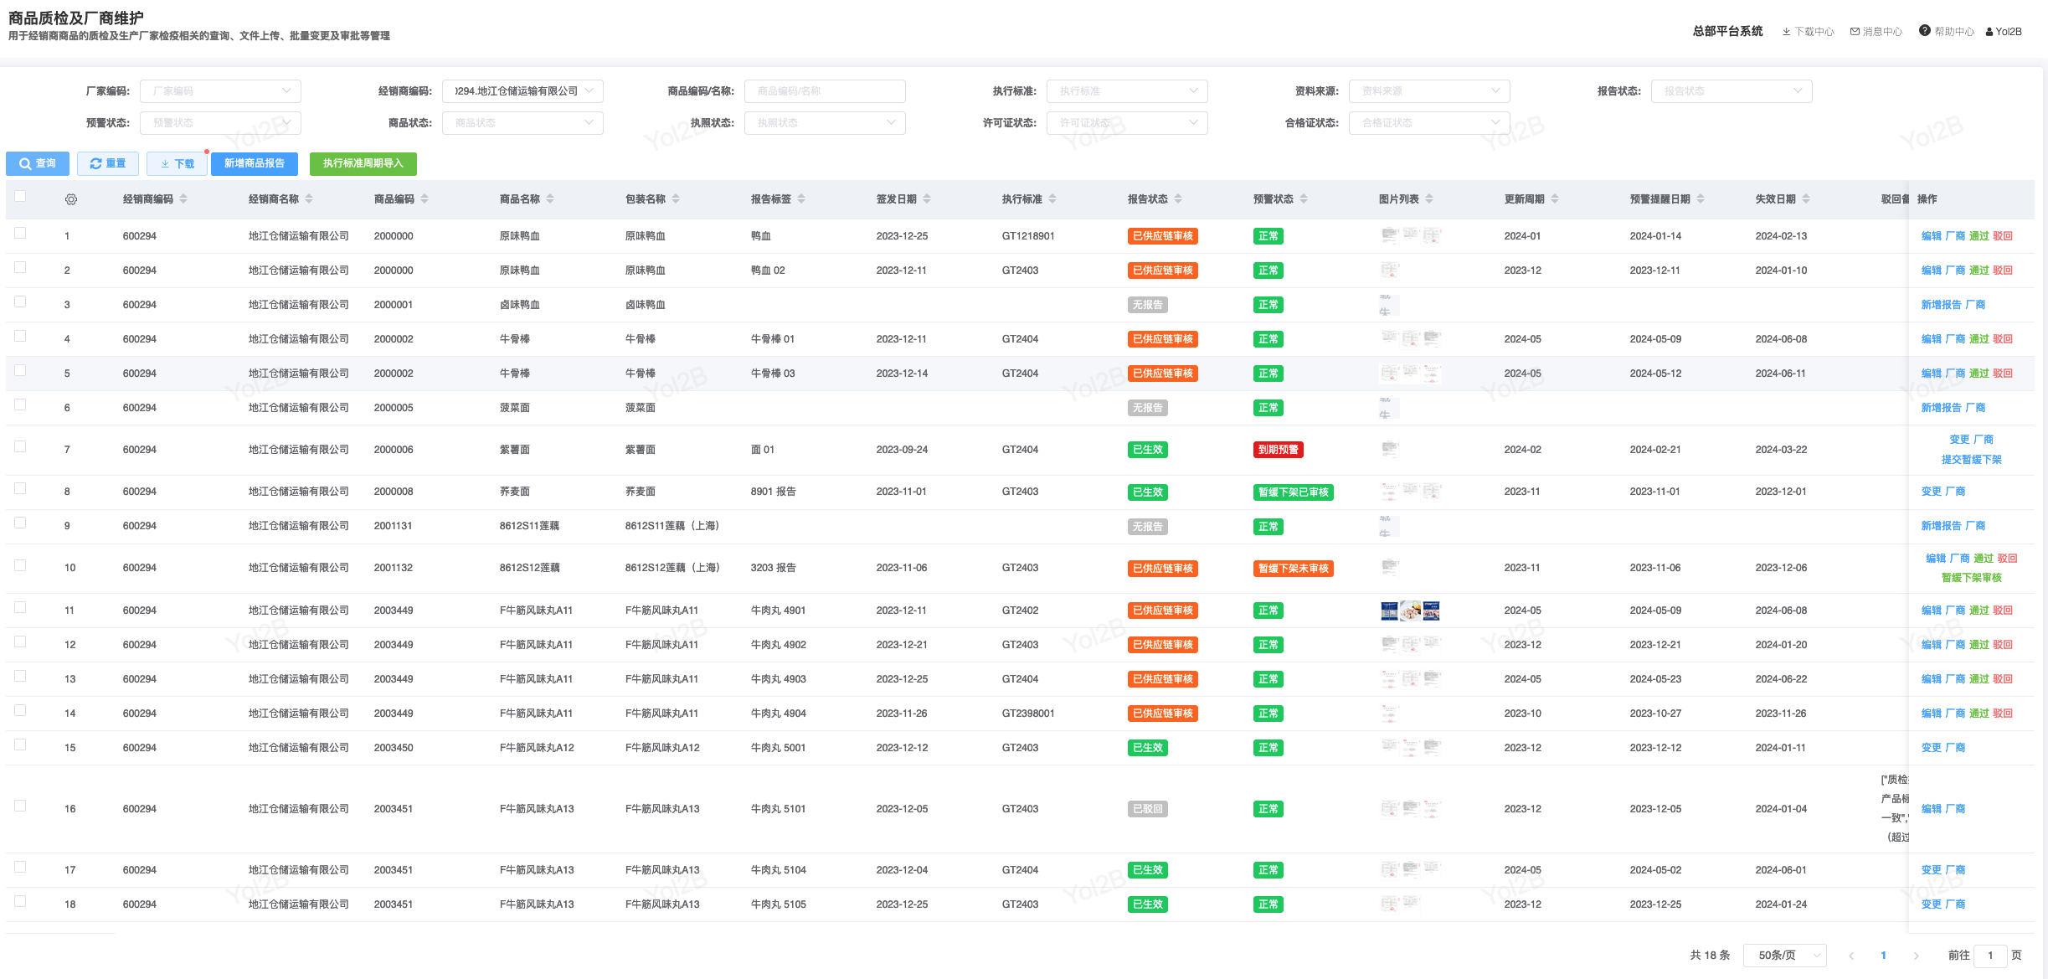Sort by 报告状态 column icon
The width and height of the screenshot is (2048, 979).
click(1178, 199)
